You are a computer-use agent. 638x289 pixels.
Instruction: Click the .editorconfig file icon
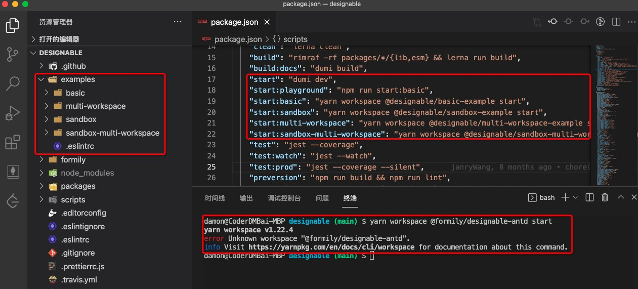(x=52, y=213)
